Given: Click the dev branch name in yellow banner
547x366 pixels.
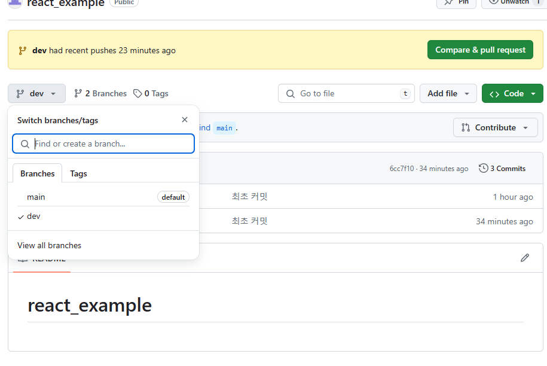Looking at the screenshot, I should tap(39, 51).
